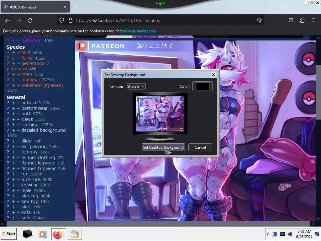Expand the hidden system tray icons
Screen dimensions: 321x241
[x=268, y=234]
